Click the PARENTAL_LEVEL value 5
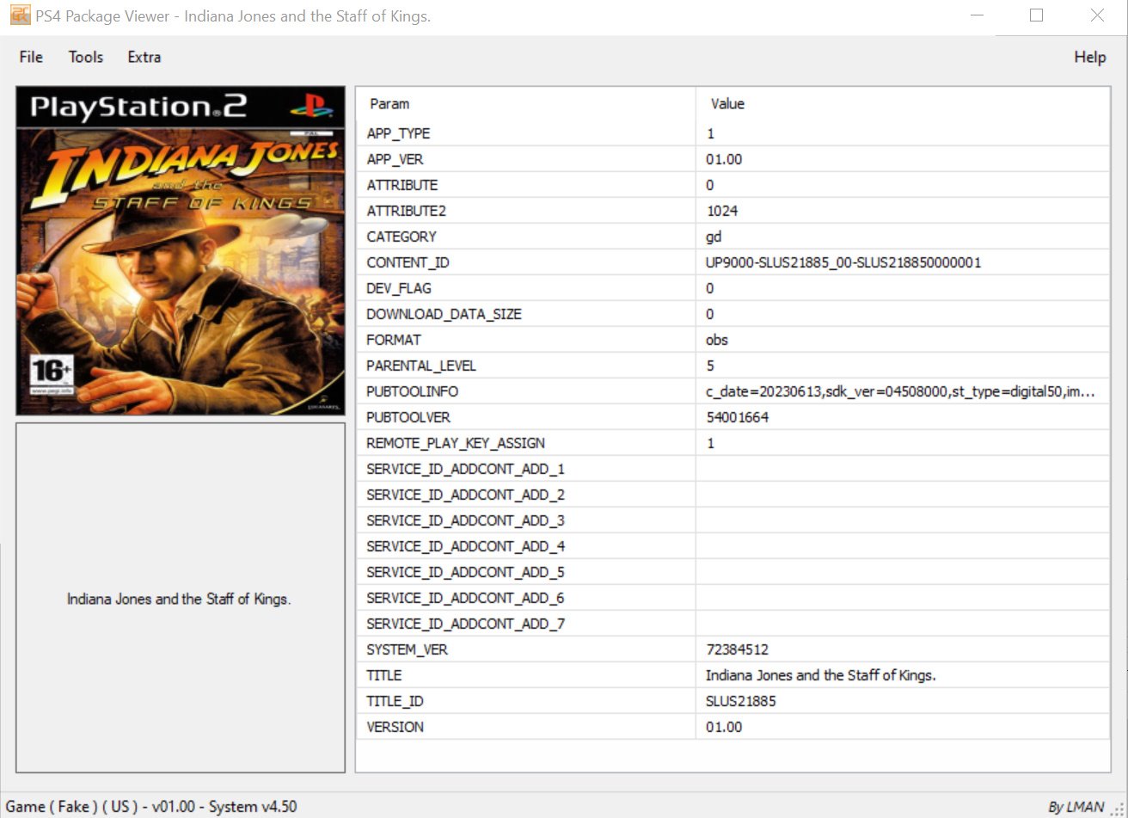Image resolution: width=1128 pixels, height=818 pixels. 710,366
